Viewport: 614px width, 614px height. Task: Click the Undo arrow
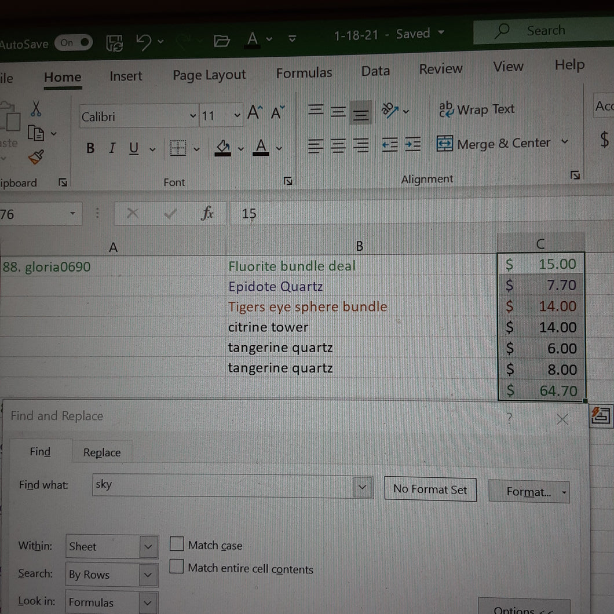(x=144, y=42)
